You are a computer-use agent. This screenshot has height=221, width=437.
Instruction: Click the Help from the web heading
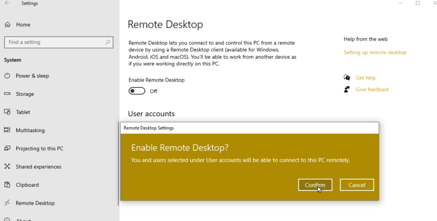[x=365, y=39]
